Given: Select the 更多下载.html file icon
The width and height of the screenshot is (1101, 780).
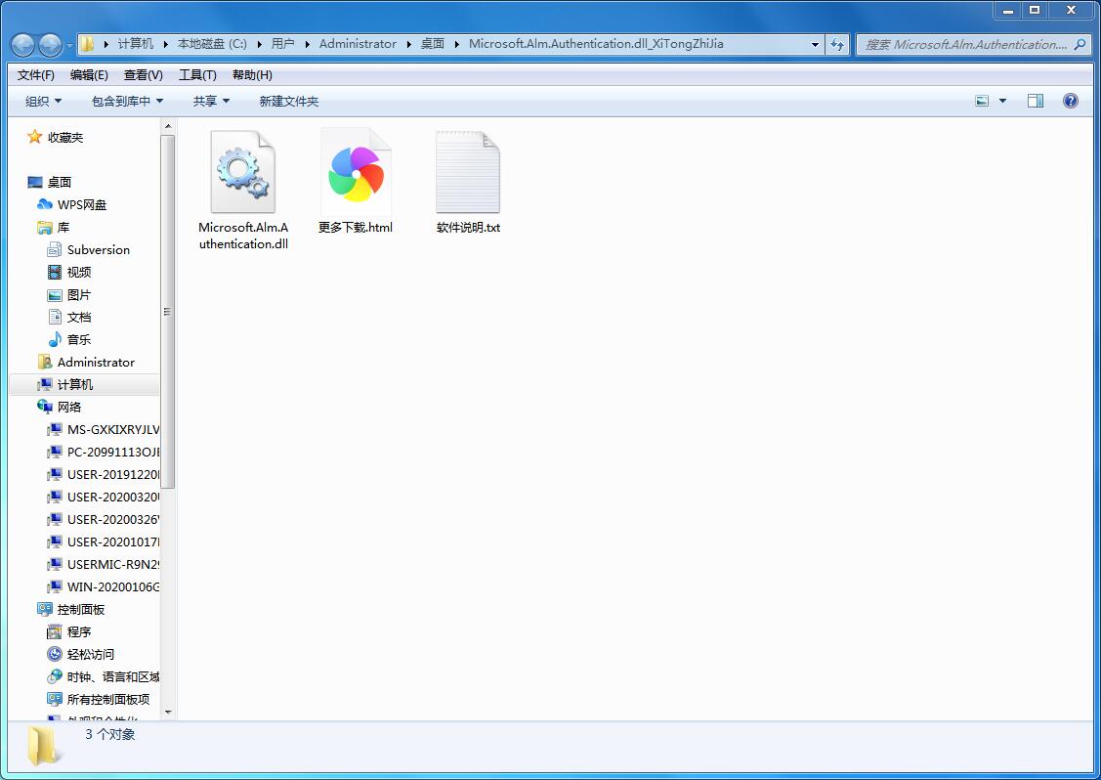Looking at the screenshot, I should pos(356,171).
